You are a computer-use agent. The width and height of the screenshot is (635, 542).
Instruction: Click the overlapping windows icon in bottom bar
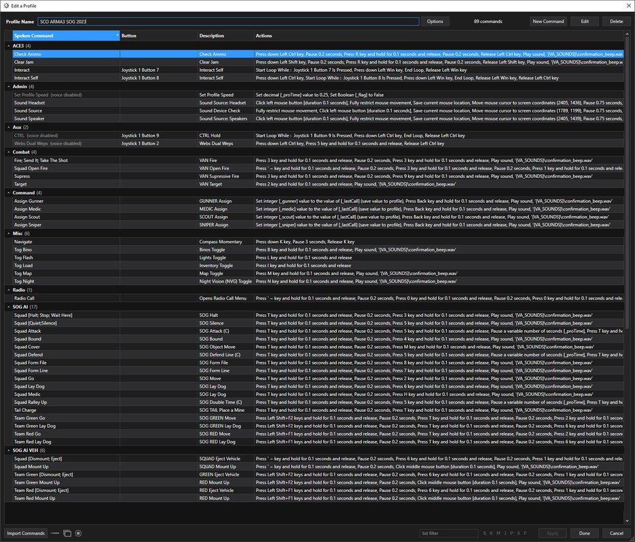pos(67,533)
